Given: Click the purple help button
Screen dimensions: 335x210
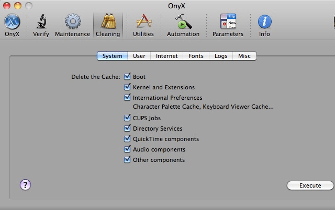Looking at the screenshot, I should pyautogui.click(x=26, y=184).
